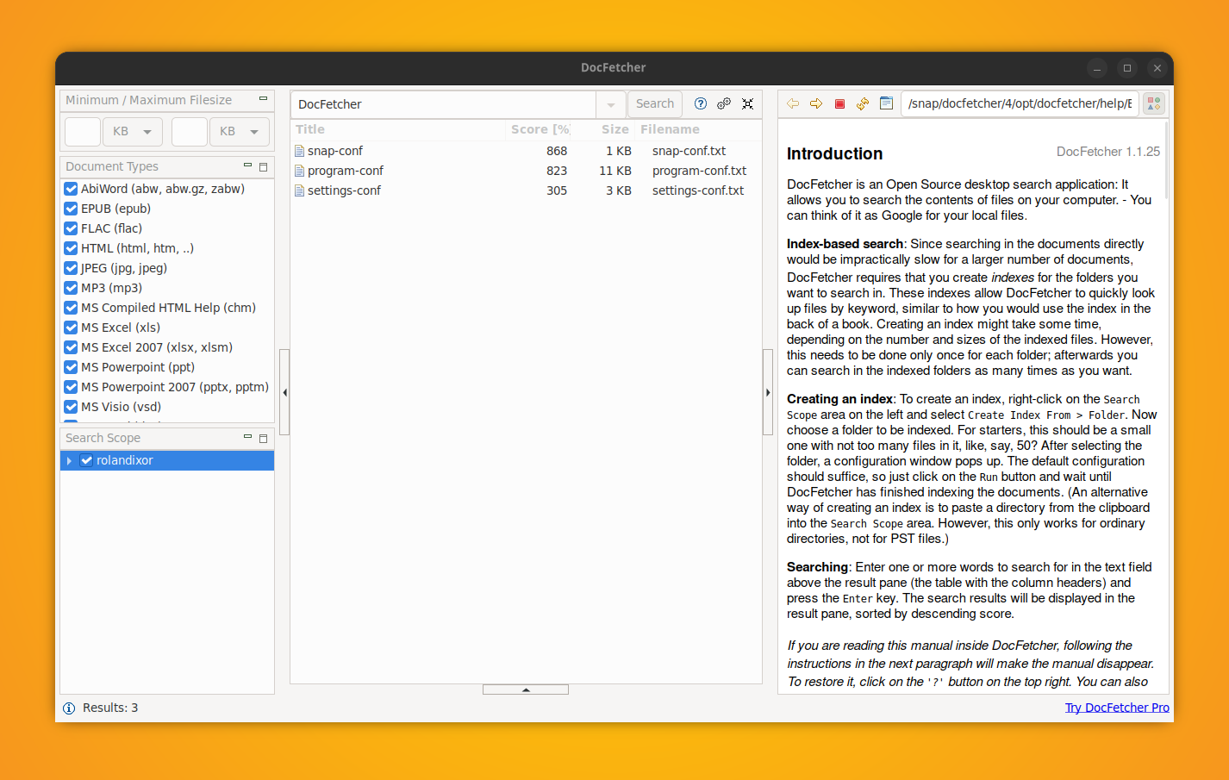
Task: Click the info icon next to Results count
Action: pyautogui.click(x=69, y=708)
